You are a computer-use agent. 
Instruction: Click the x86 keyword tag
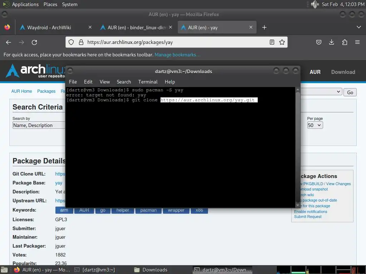pyautogui.click(x=199, y=210)
